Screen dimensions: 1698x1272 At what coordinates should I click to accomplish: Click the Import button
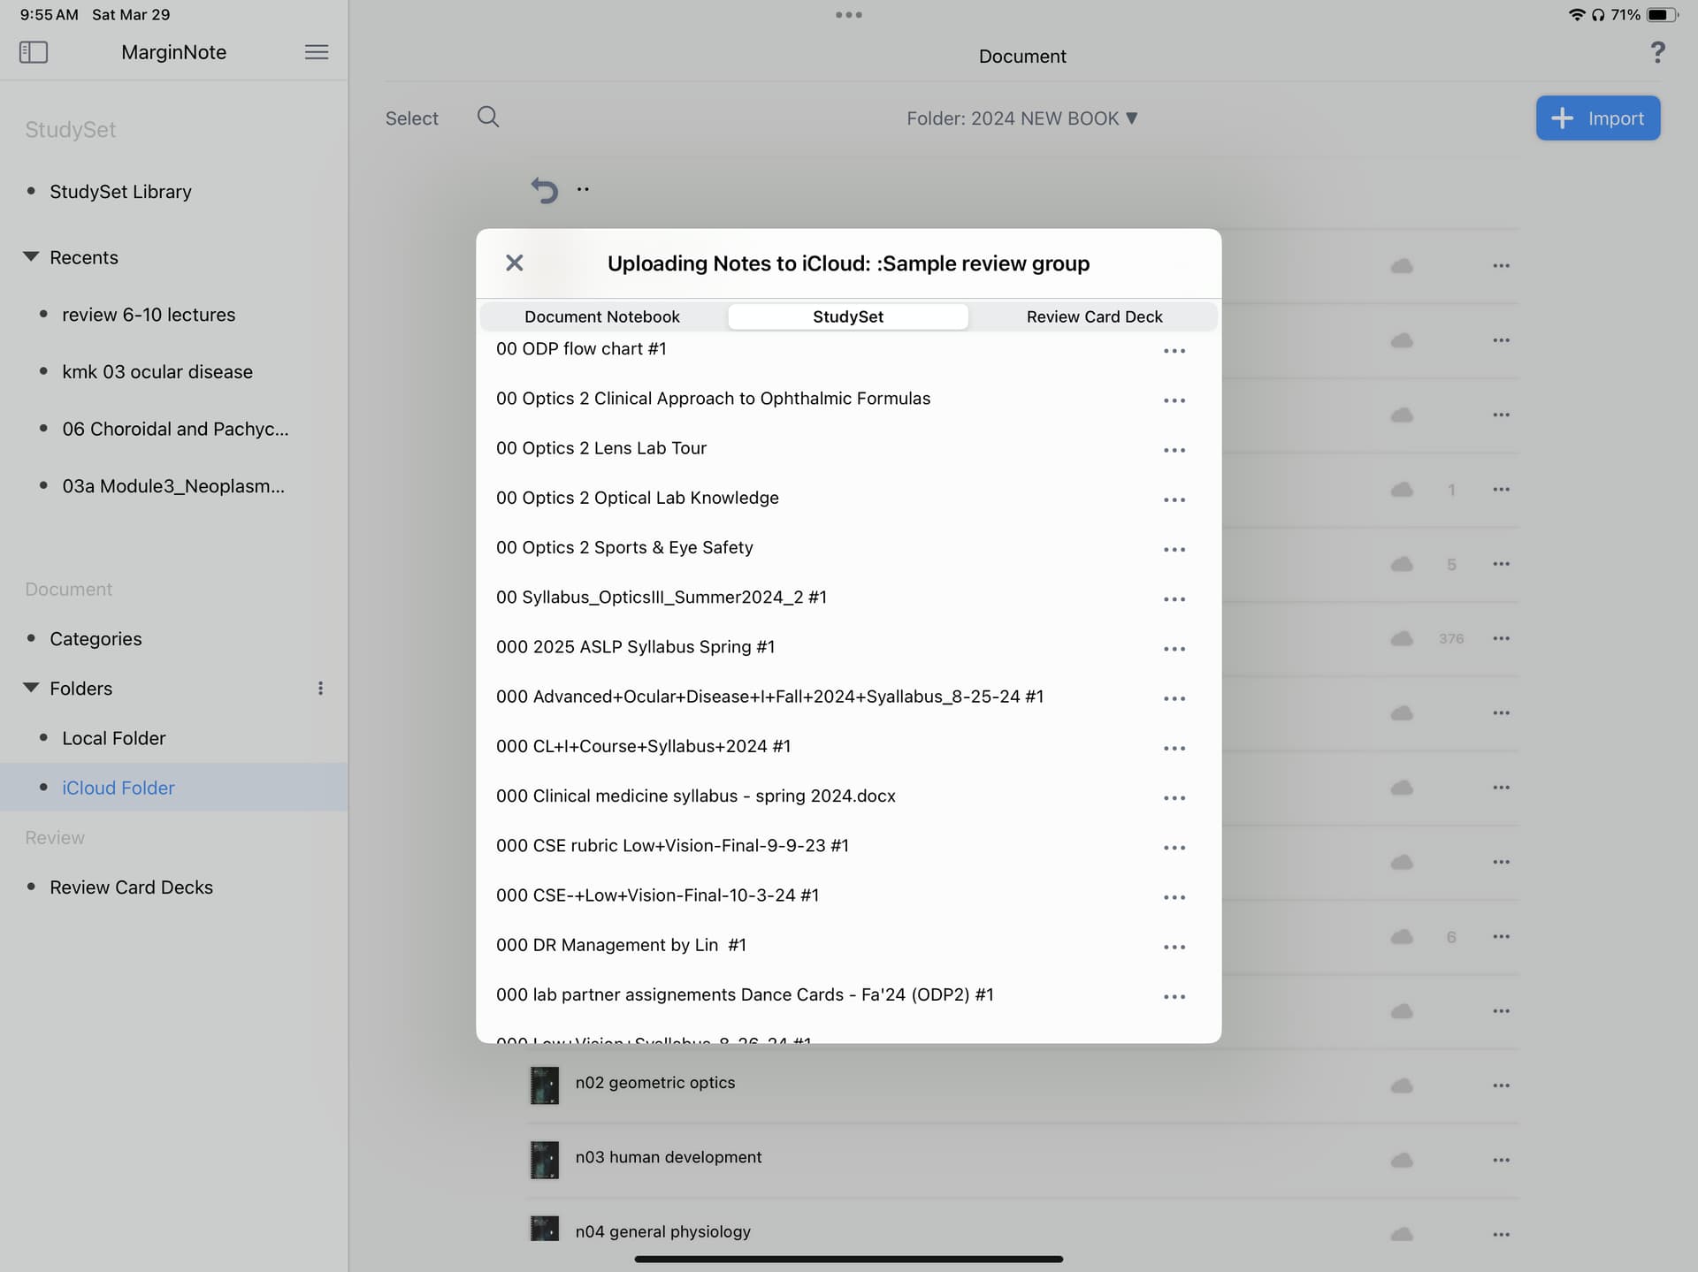pos(1598,118)
